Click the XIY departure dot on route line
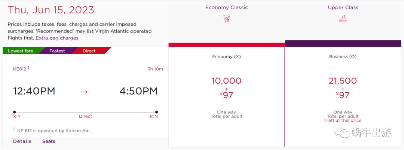 click(14, 112)
